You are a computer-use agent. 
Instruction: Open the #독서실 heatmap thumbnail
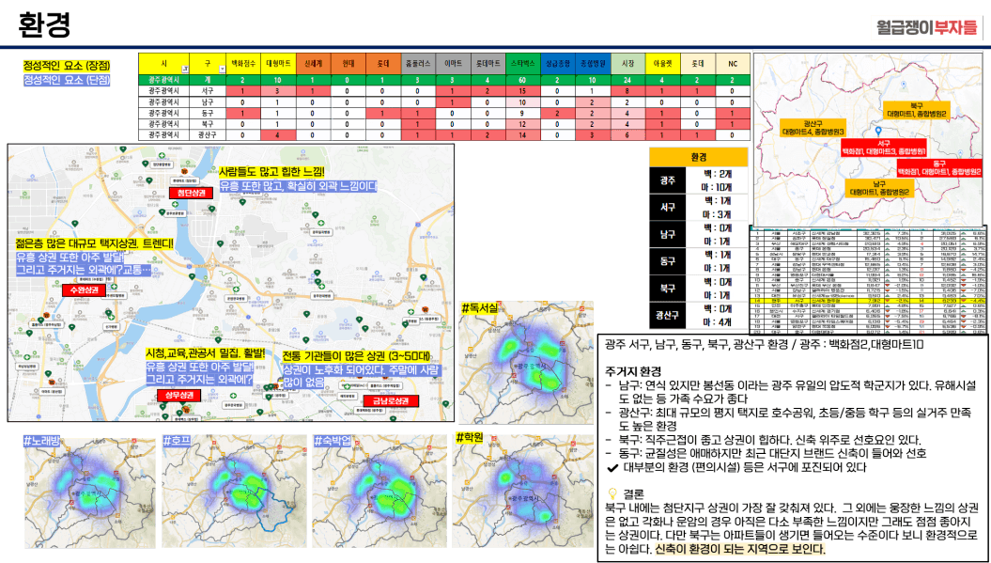coord(525,362)
